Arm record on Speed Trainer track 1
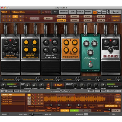The image size is (122, 122). pos(35,95)
